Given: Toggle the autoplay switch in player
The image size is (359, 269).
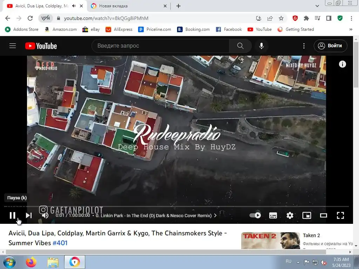Looking at the screenshot, I should pyautogui.click(x=255, y=215).
